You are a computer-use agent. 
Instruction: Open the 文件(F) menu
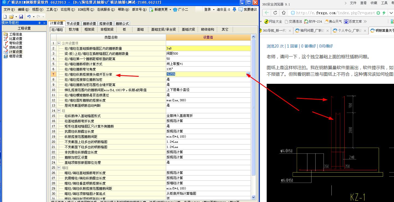pyautogui.click(x=9, y=10)
